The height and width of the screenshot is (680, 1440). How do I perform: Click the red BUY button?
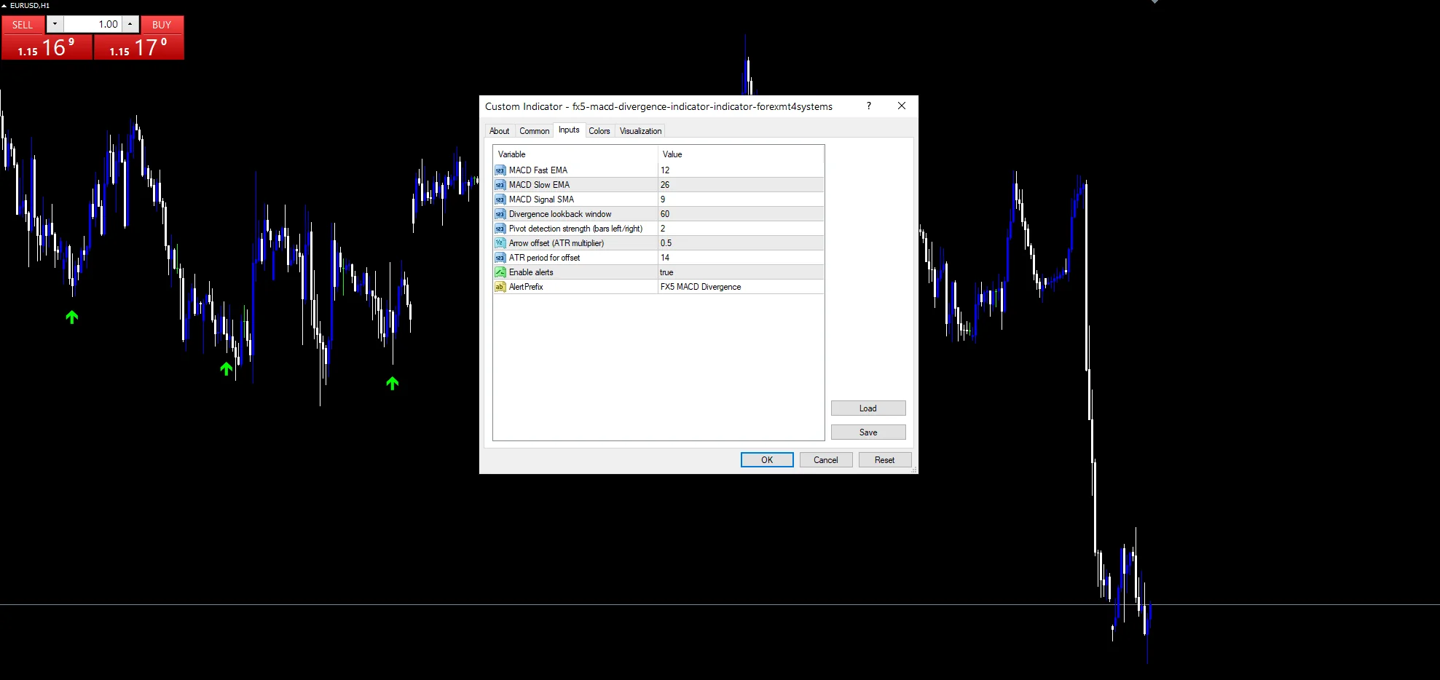[162, 25]
